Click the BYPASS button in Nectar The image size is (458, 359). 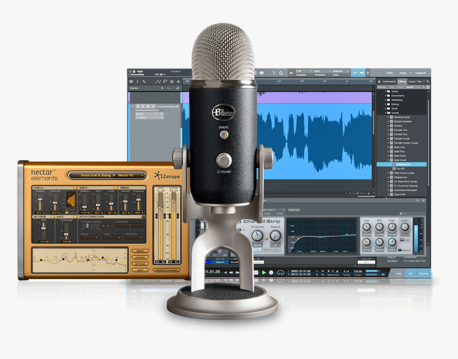click(173, 270)
